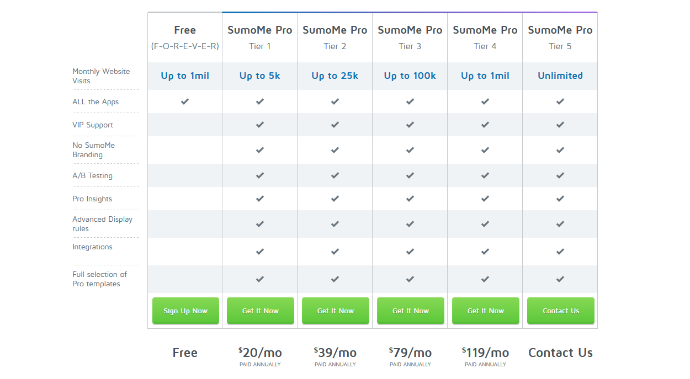Click Pro Insights checkmark under Tier 2

pyautogui.click(x=335, y=199)
